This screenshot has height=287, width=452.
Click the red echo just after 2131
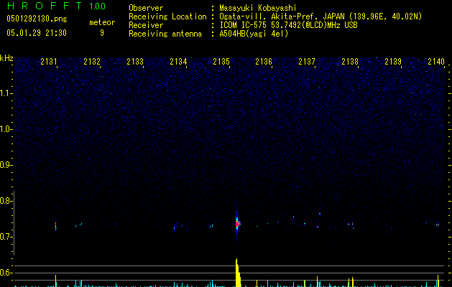55,225
